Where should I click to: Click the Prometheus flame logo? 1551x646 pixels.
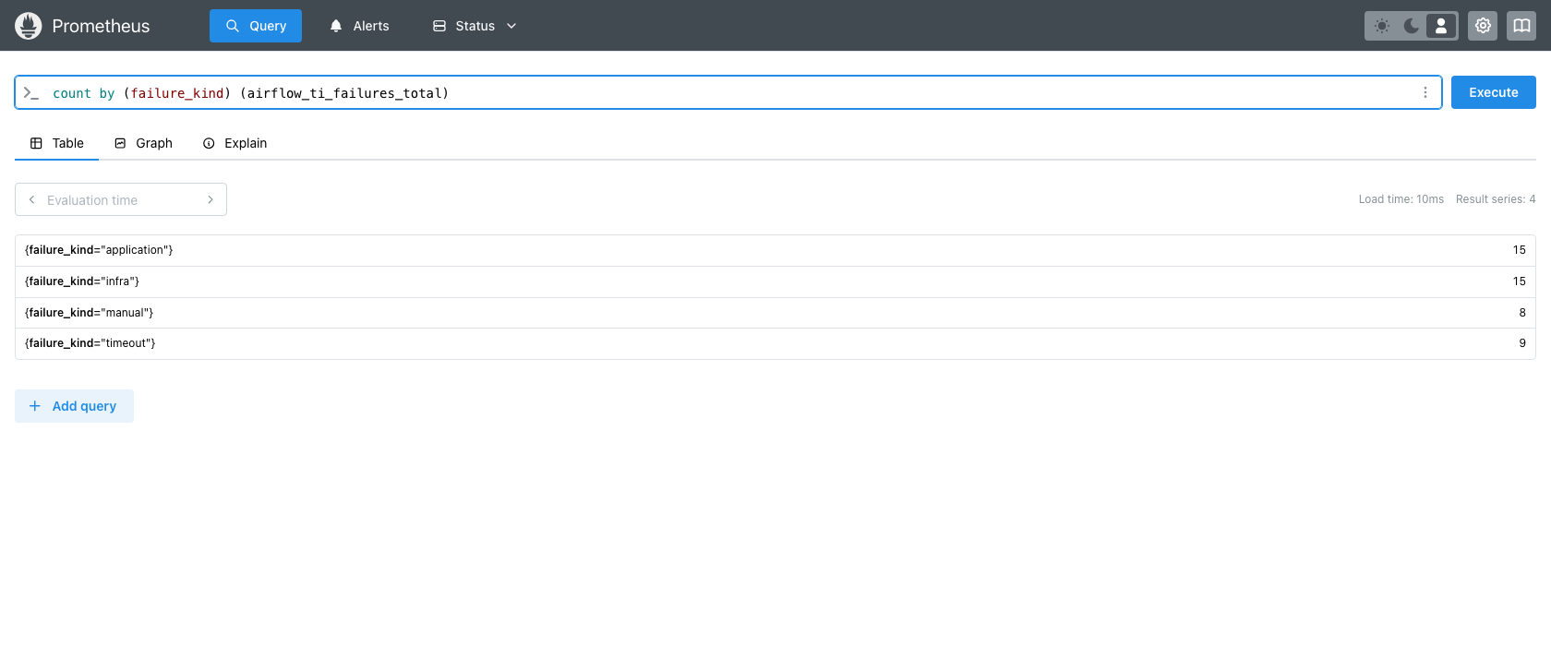[29, 26]
